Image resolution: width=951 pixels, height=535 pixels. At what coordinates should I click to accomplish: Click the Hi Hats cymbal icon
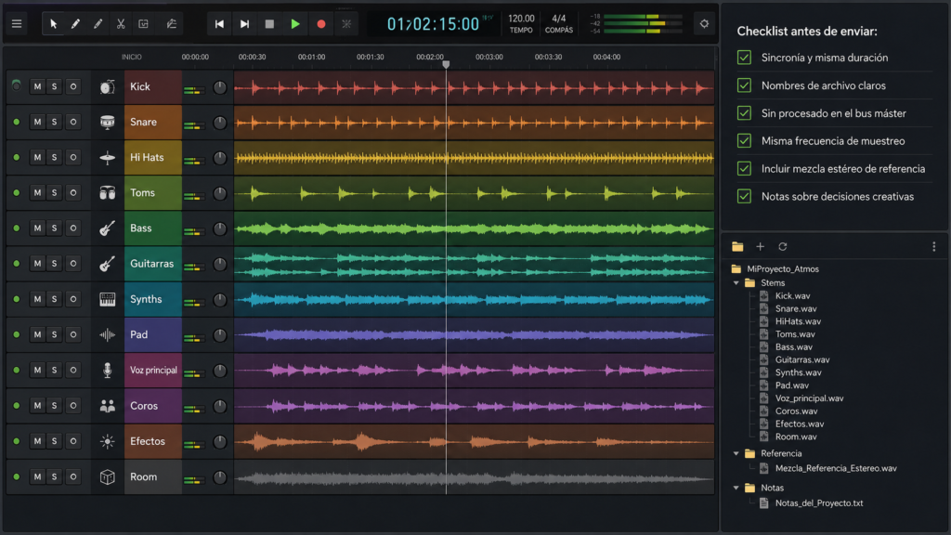pos(108,158)
